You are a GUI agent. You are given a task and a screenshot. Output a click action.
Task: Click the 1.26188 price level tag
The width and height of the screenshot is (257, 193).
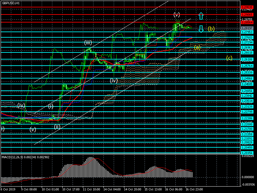247,59
